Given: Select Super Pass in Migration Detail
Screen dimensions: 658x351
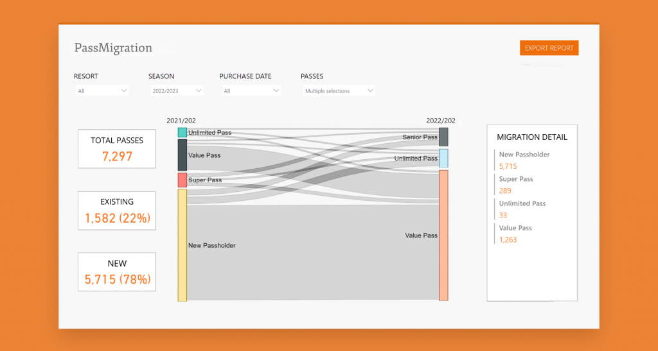Looking at the screenshot, I should [x=516, y=184].
